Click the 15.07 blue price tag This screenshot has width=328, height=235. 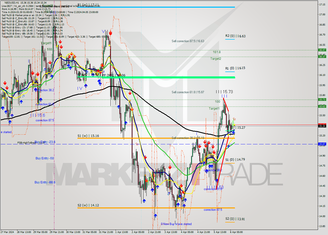[x=322, y=144]
